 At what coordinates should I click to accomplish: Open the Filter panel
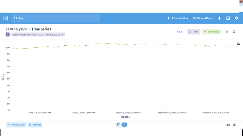pos(193,32)
